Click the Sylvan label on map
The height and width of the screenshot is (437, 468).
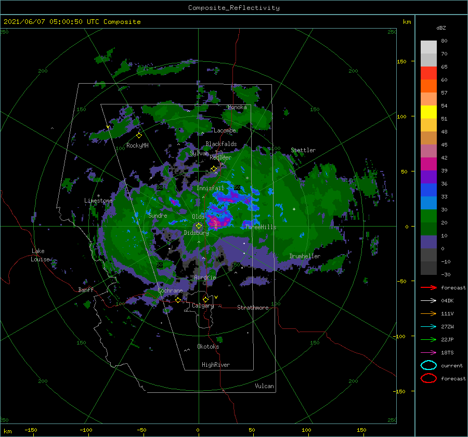click(199, 153)
